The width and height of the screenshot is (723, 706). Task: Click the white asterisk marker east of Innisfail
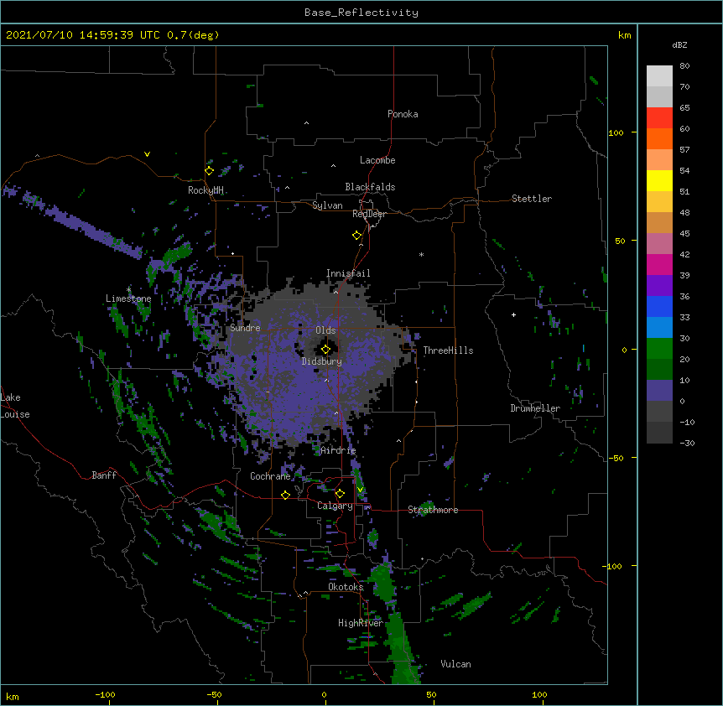pos(421,254)
